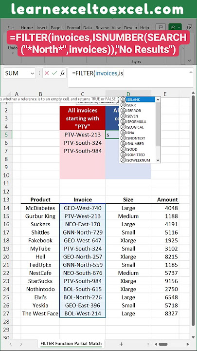Screen dimensions: 197x351
Task: Confirm formula with the checkmark icon
Action: point(54,73)
